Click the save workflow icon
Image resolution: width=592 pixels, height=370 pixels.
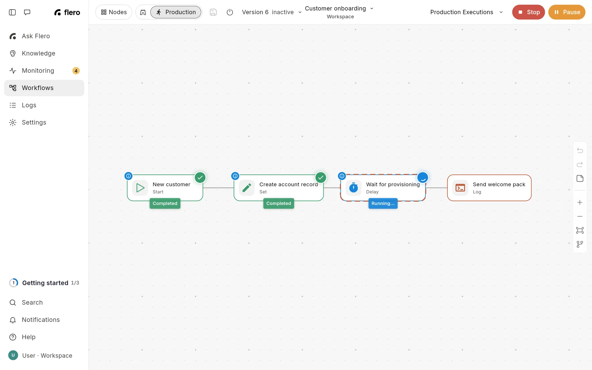[x=213, y=12]
